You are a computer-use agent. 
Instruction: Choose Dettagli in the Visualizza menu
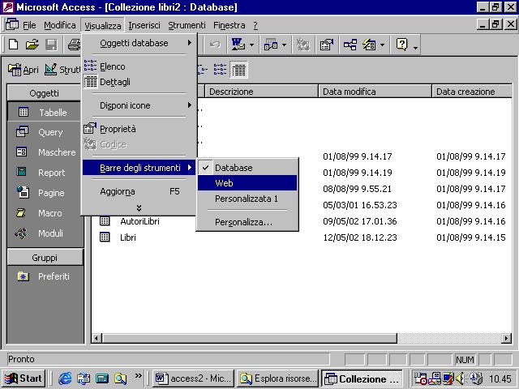click(x=139, y=82)
